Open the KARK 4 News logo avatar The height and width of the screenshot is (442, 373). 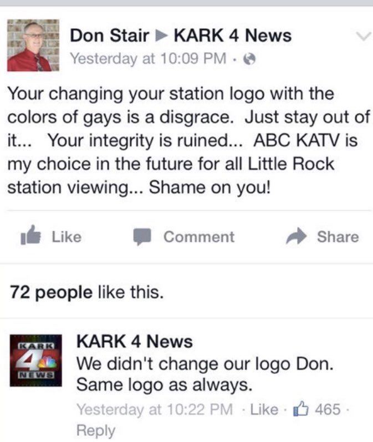[36, 360]
